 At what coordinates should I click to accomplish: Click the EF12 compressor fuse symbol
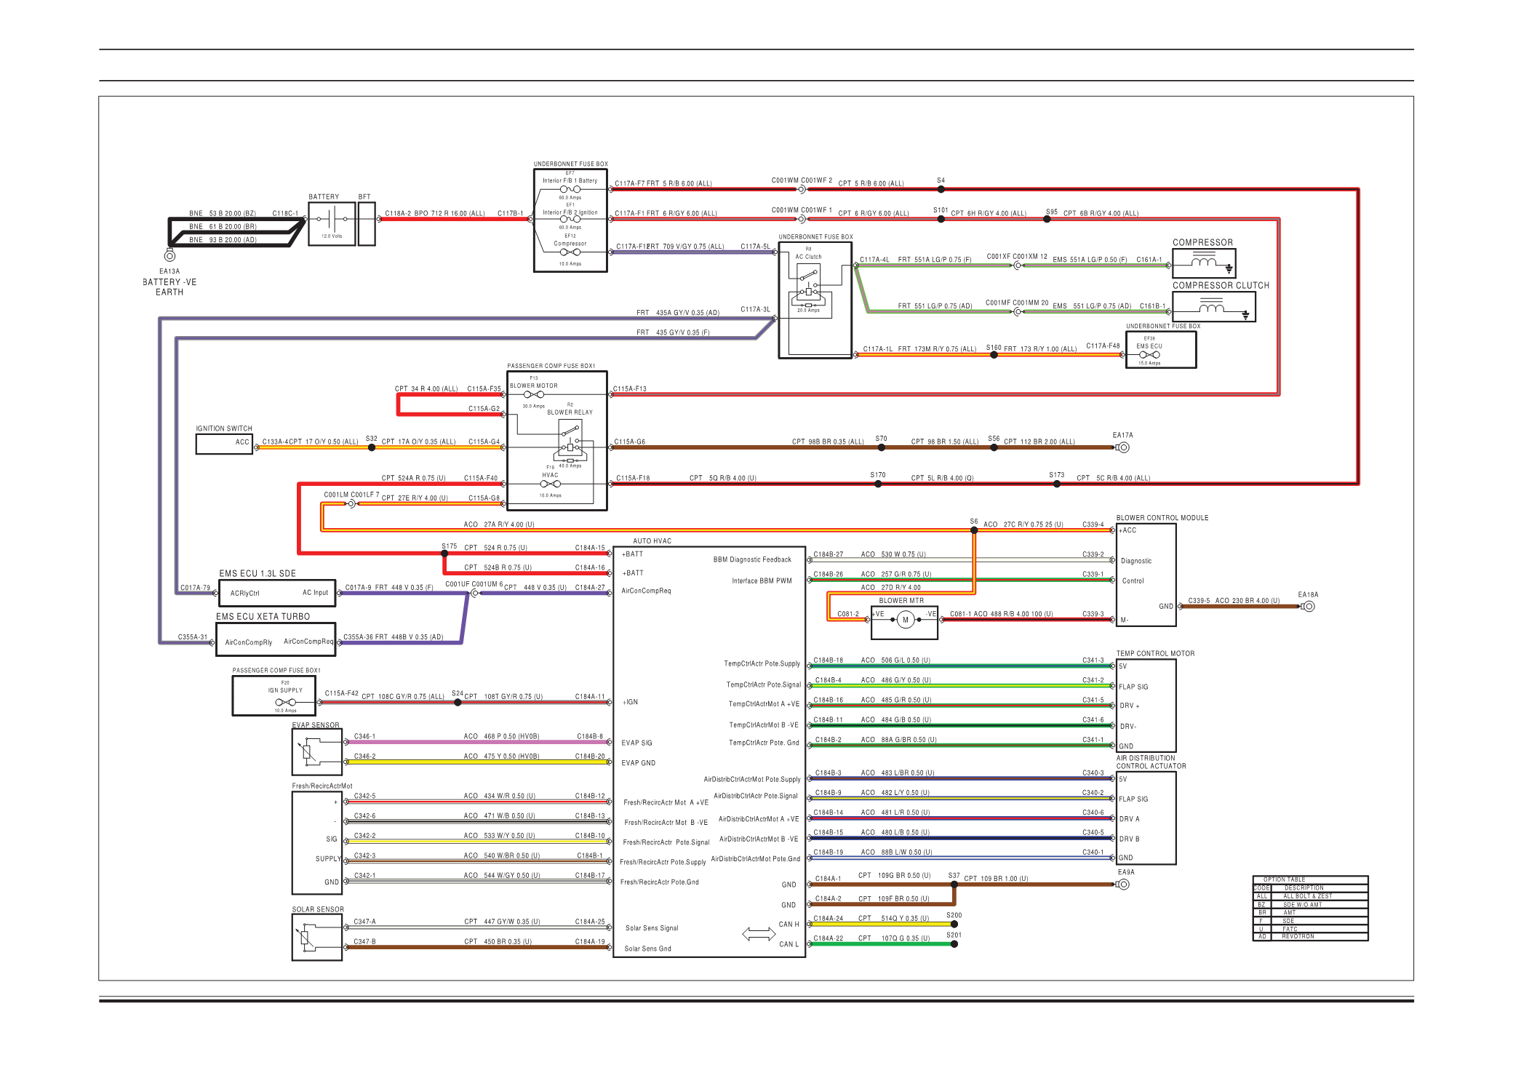pyautogui.click(x=570, y=252)
